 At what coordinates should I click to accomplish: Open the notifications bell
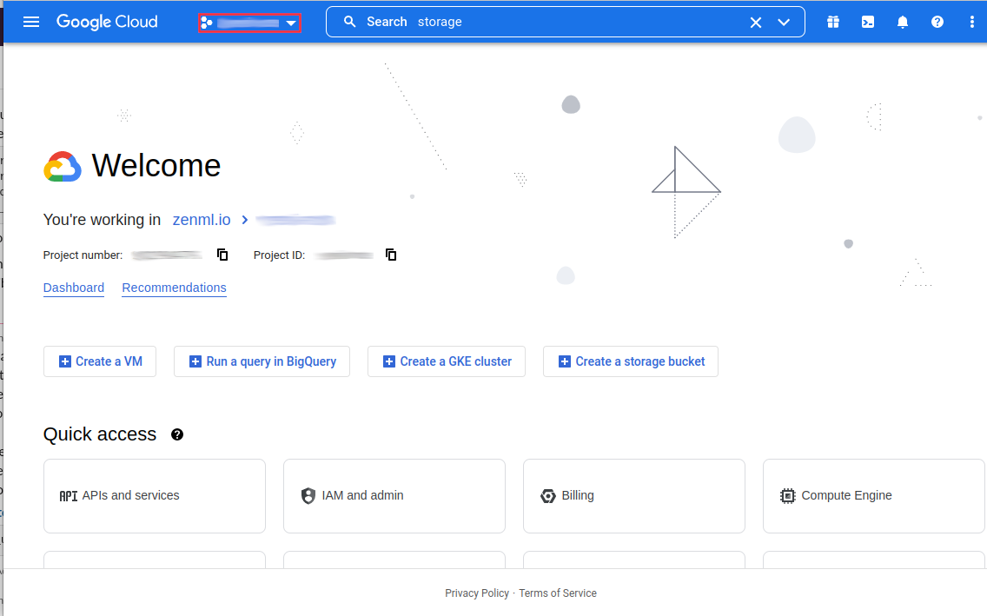(903, 22)
